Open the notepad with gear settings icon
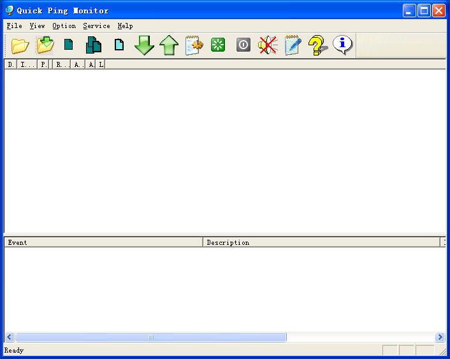 coord(194,45)
